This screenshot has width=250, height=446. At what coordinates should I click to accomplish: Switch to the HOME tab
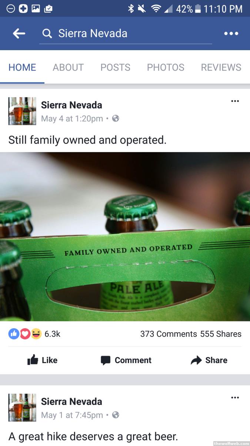click(x=22, y=67)
